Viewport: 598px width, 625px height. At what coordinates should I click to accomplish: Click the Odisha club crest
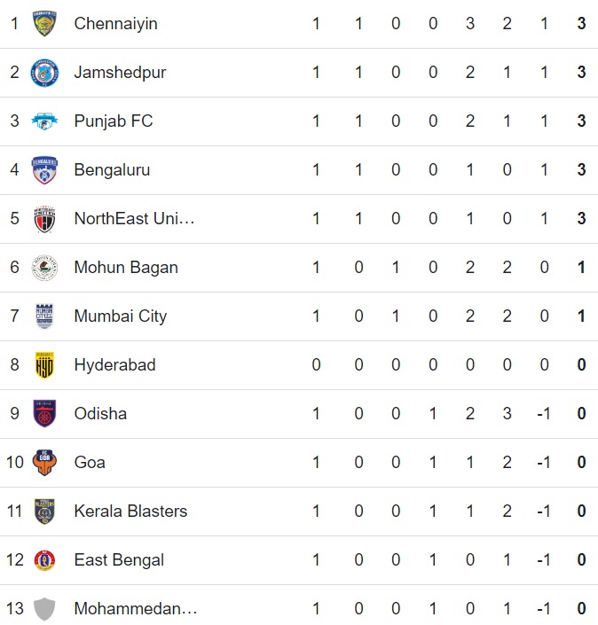click(x=44, y=414)
